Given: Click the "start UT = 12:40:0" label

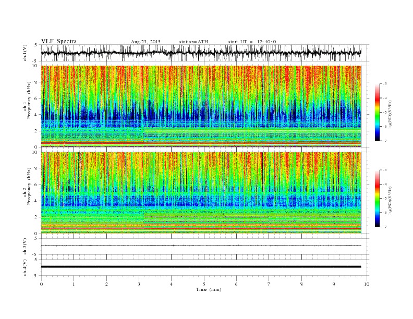Looking at the screenshot, I should coord(252,42).
